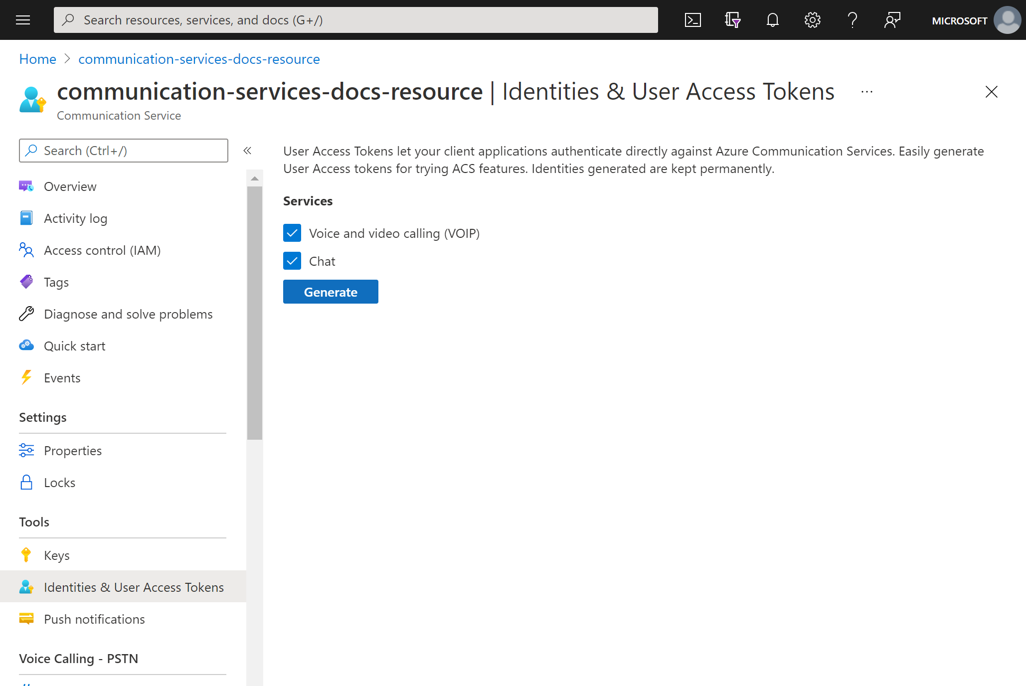Toggle Voice and video calling VOIP checkbox

[x=293, y=233]
